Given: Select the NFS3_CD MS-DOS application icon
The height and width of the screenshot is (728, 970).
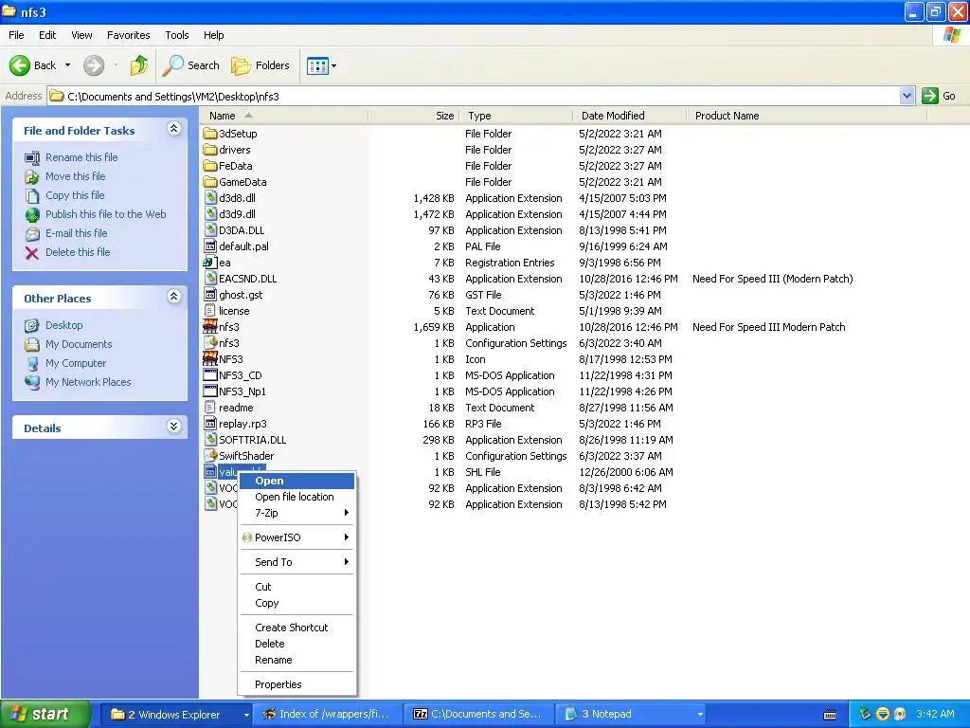Looking at the screenshot, I should 210,374.
